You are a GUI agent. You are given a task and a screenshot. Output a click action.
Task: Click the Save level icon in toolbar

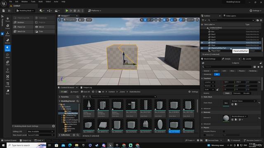(x=4, y=11)
